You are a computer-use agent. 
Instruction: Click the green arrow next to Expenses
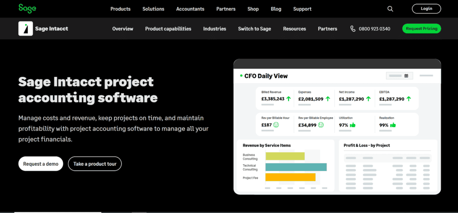coord(328,99)
